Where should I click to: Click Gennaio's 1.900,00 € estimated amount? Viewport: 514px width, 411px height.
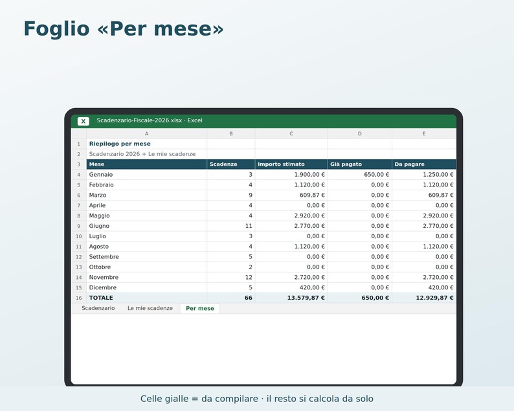coord(291,175)
